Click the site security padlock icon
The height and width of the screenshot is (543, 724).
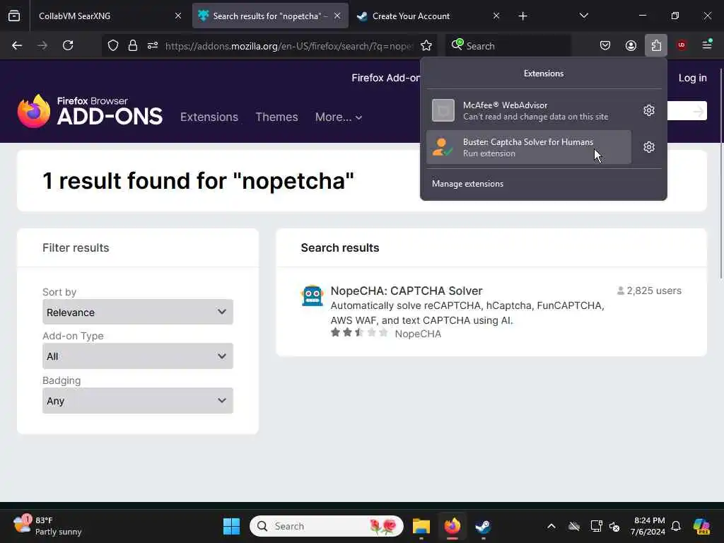133,45
